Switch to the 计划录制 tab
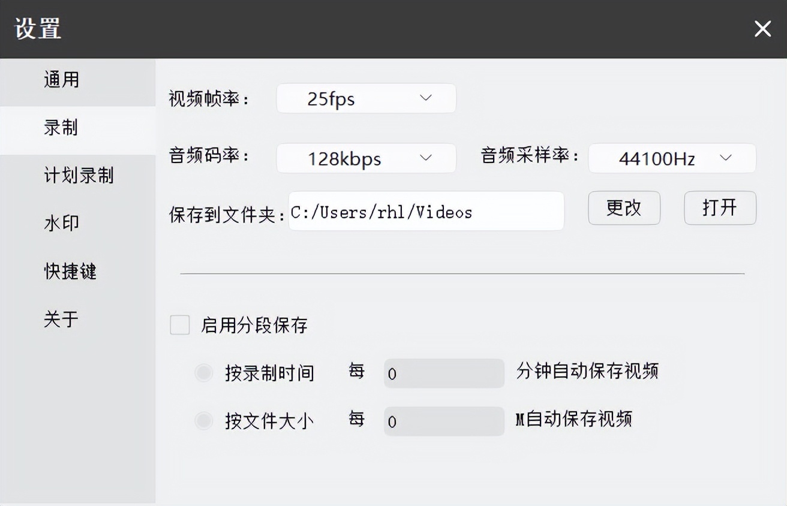The width and height of the screenshot is (787, 506). pyautogui.click(x=79, y=176)
